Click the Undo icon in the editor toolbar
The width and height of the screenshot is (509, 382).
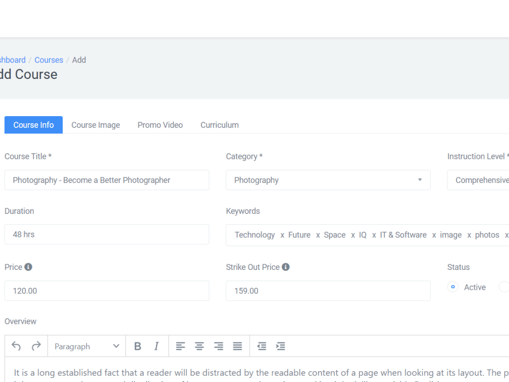pos(15,346)
